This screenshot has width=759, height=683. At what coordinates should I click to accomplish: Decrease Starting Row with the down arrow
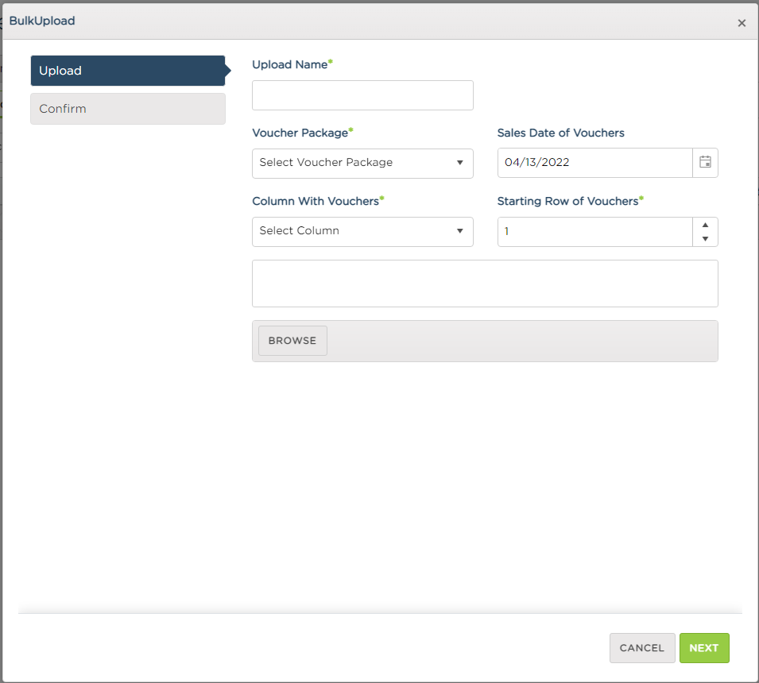point(705,238)
